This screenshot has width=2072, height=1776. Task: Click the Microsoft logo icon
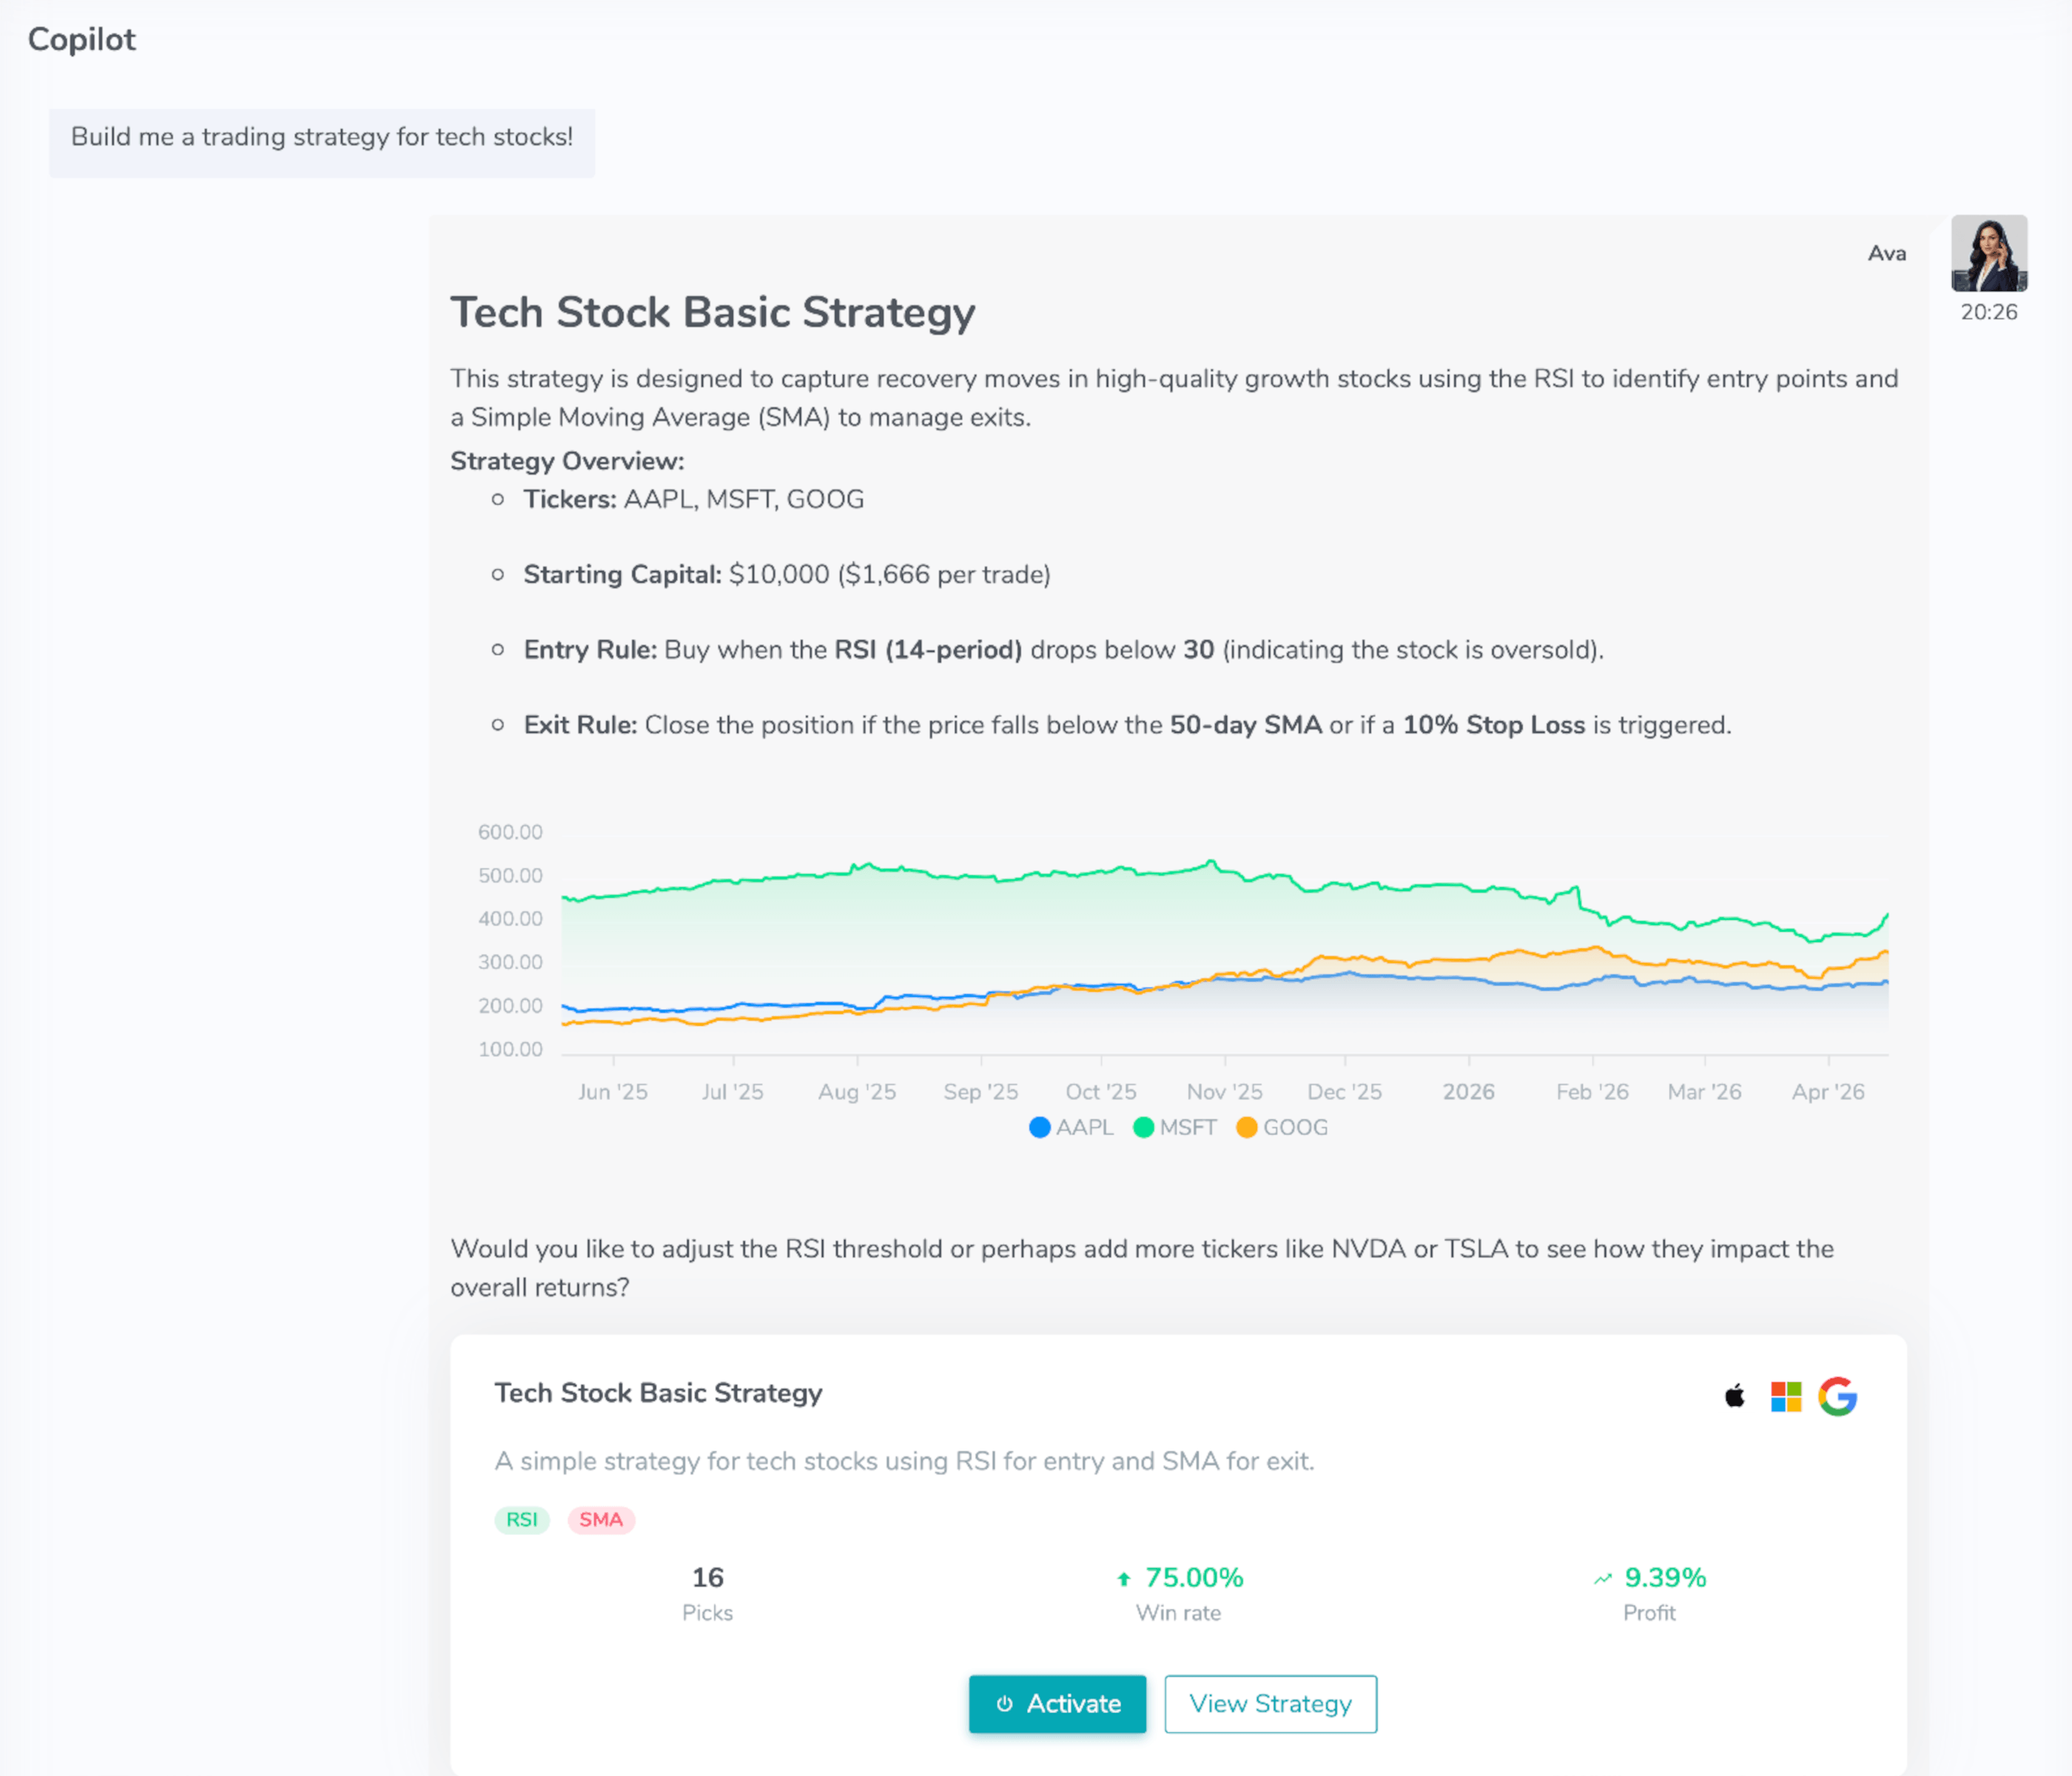pyautogui.click(x=1786, y=1396)
